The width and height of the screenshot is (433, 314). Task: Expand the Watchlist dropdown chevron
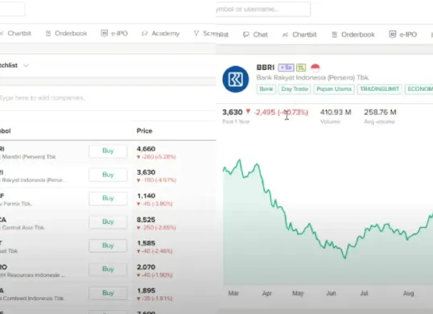tap(26, 65)
